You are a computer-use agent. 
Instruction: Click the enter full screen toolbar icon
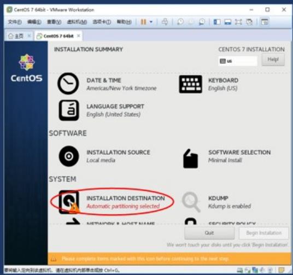[238, 22]
